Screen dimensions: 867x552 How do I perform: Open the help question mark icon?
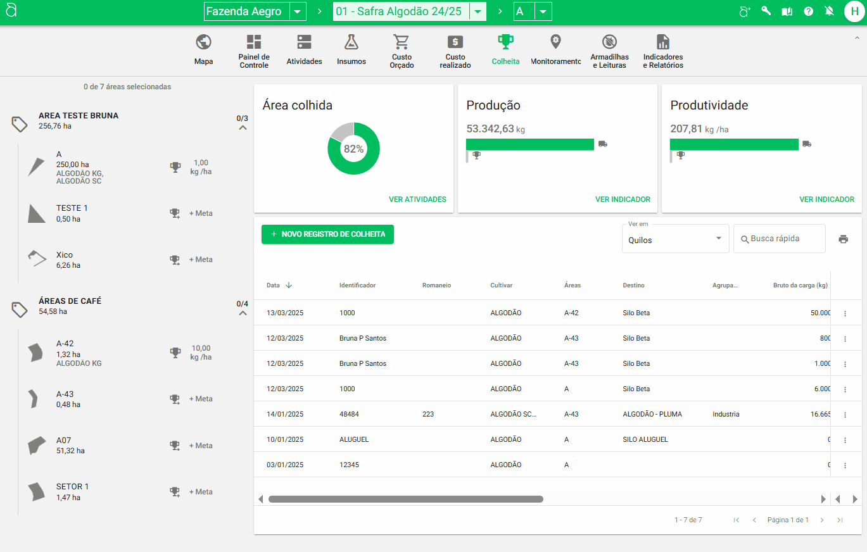point(808,11)
